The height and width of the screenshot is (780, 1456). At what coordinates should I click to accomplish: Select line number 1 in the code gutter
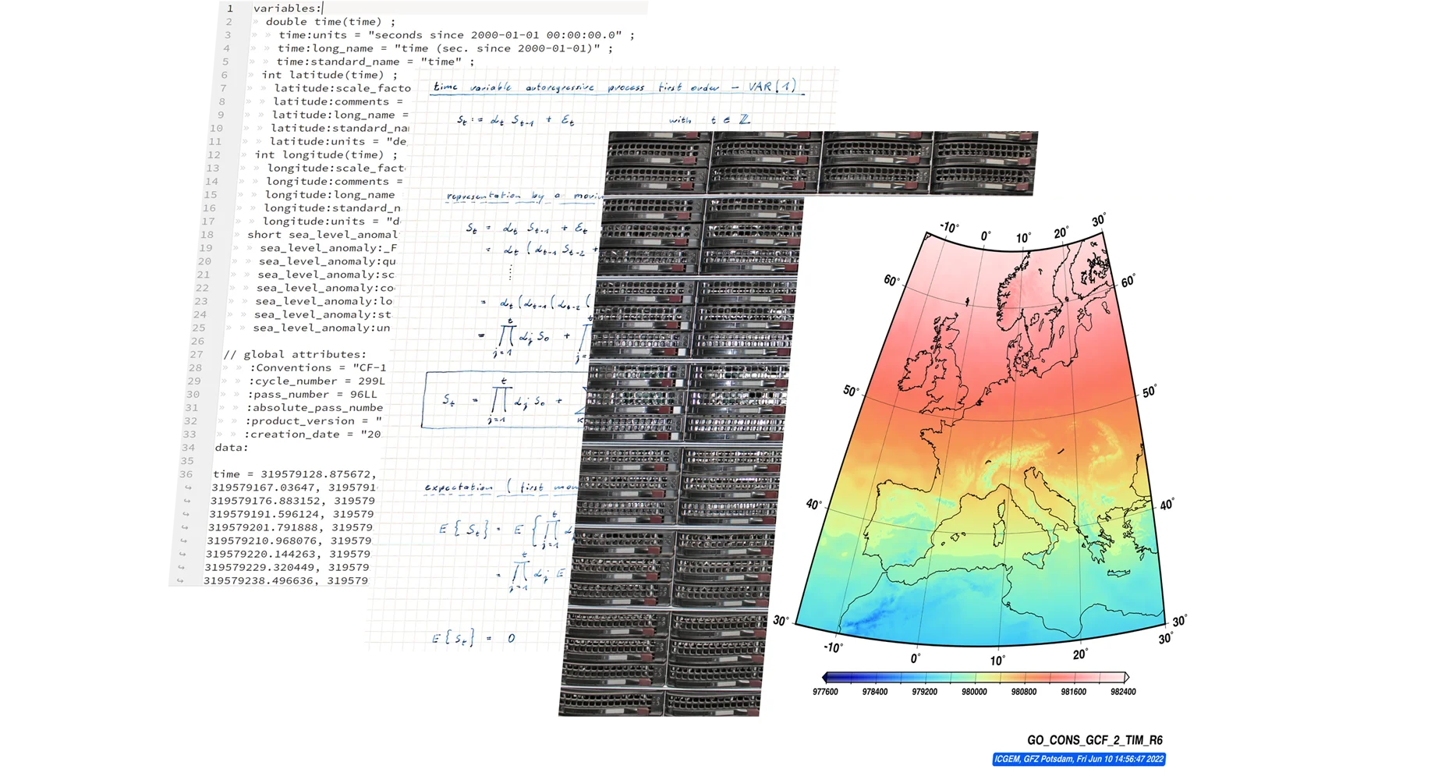229,9
